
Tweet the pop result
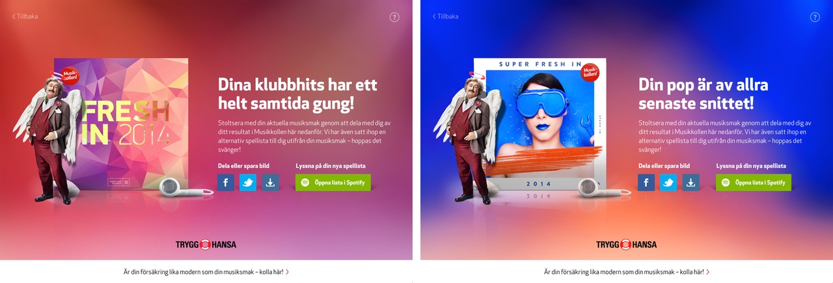coord(668,183)
